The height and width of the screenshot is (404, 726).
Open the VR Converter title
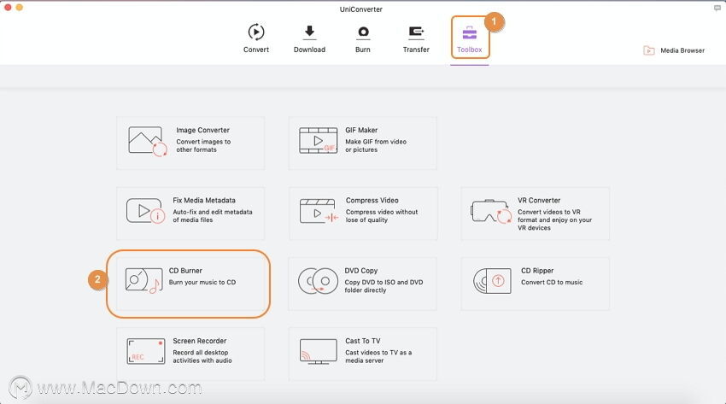(x=539, y=201)
